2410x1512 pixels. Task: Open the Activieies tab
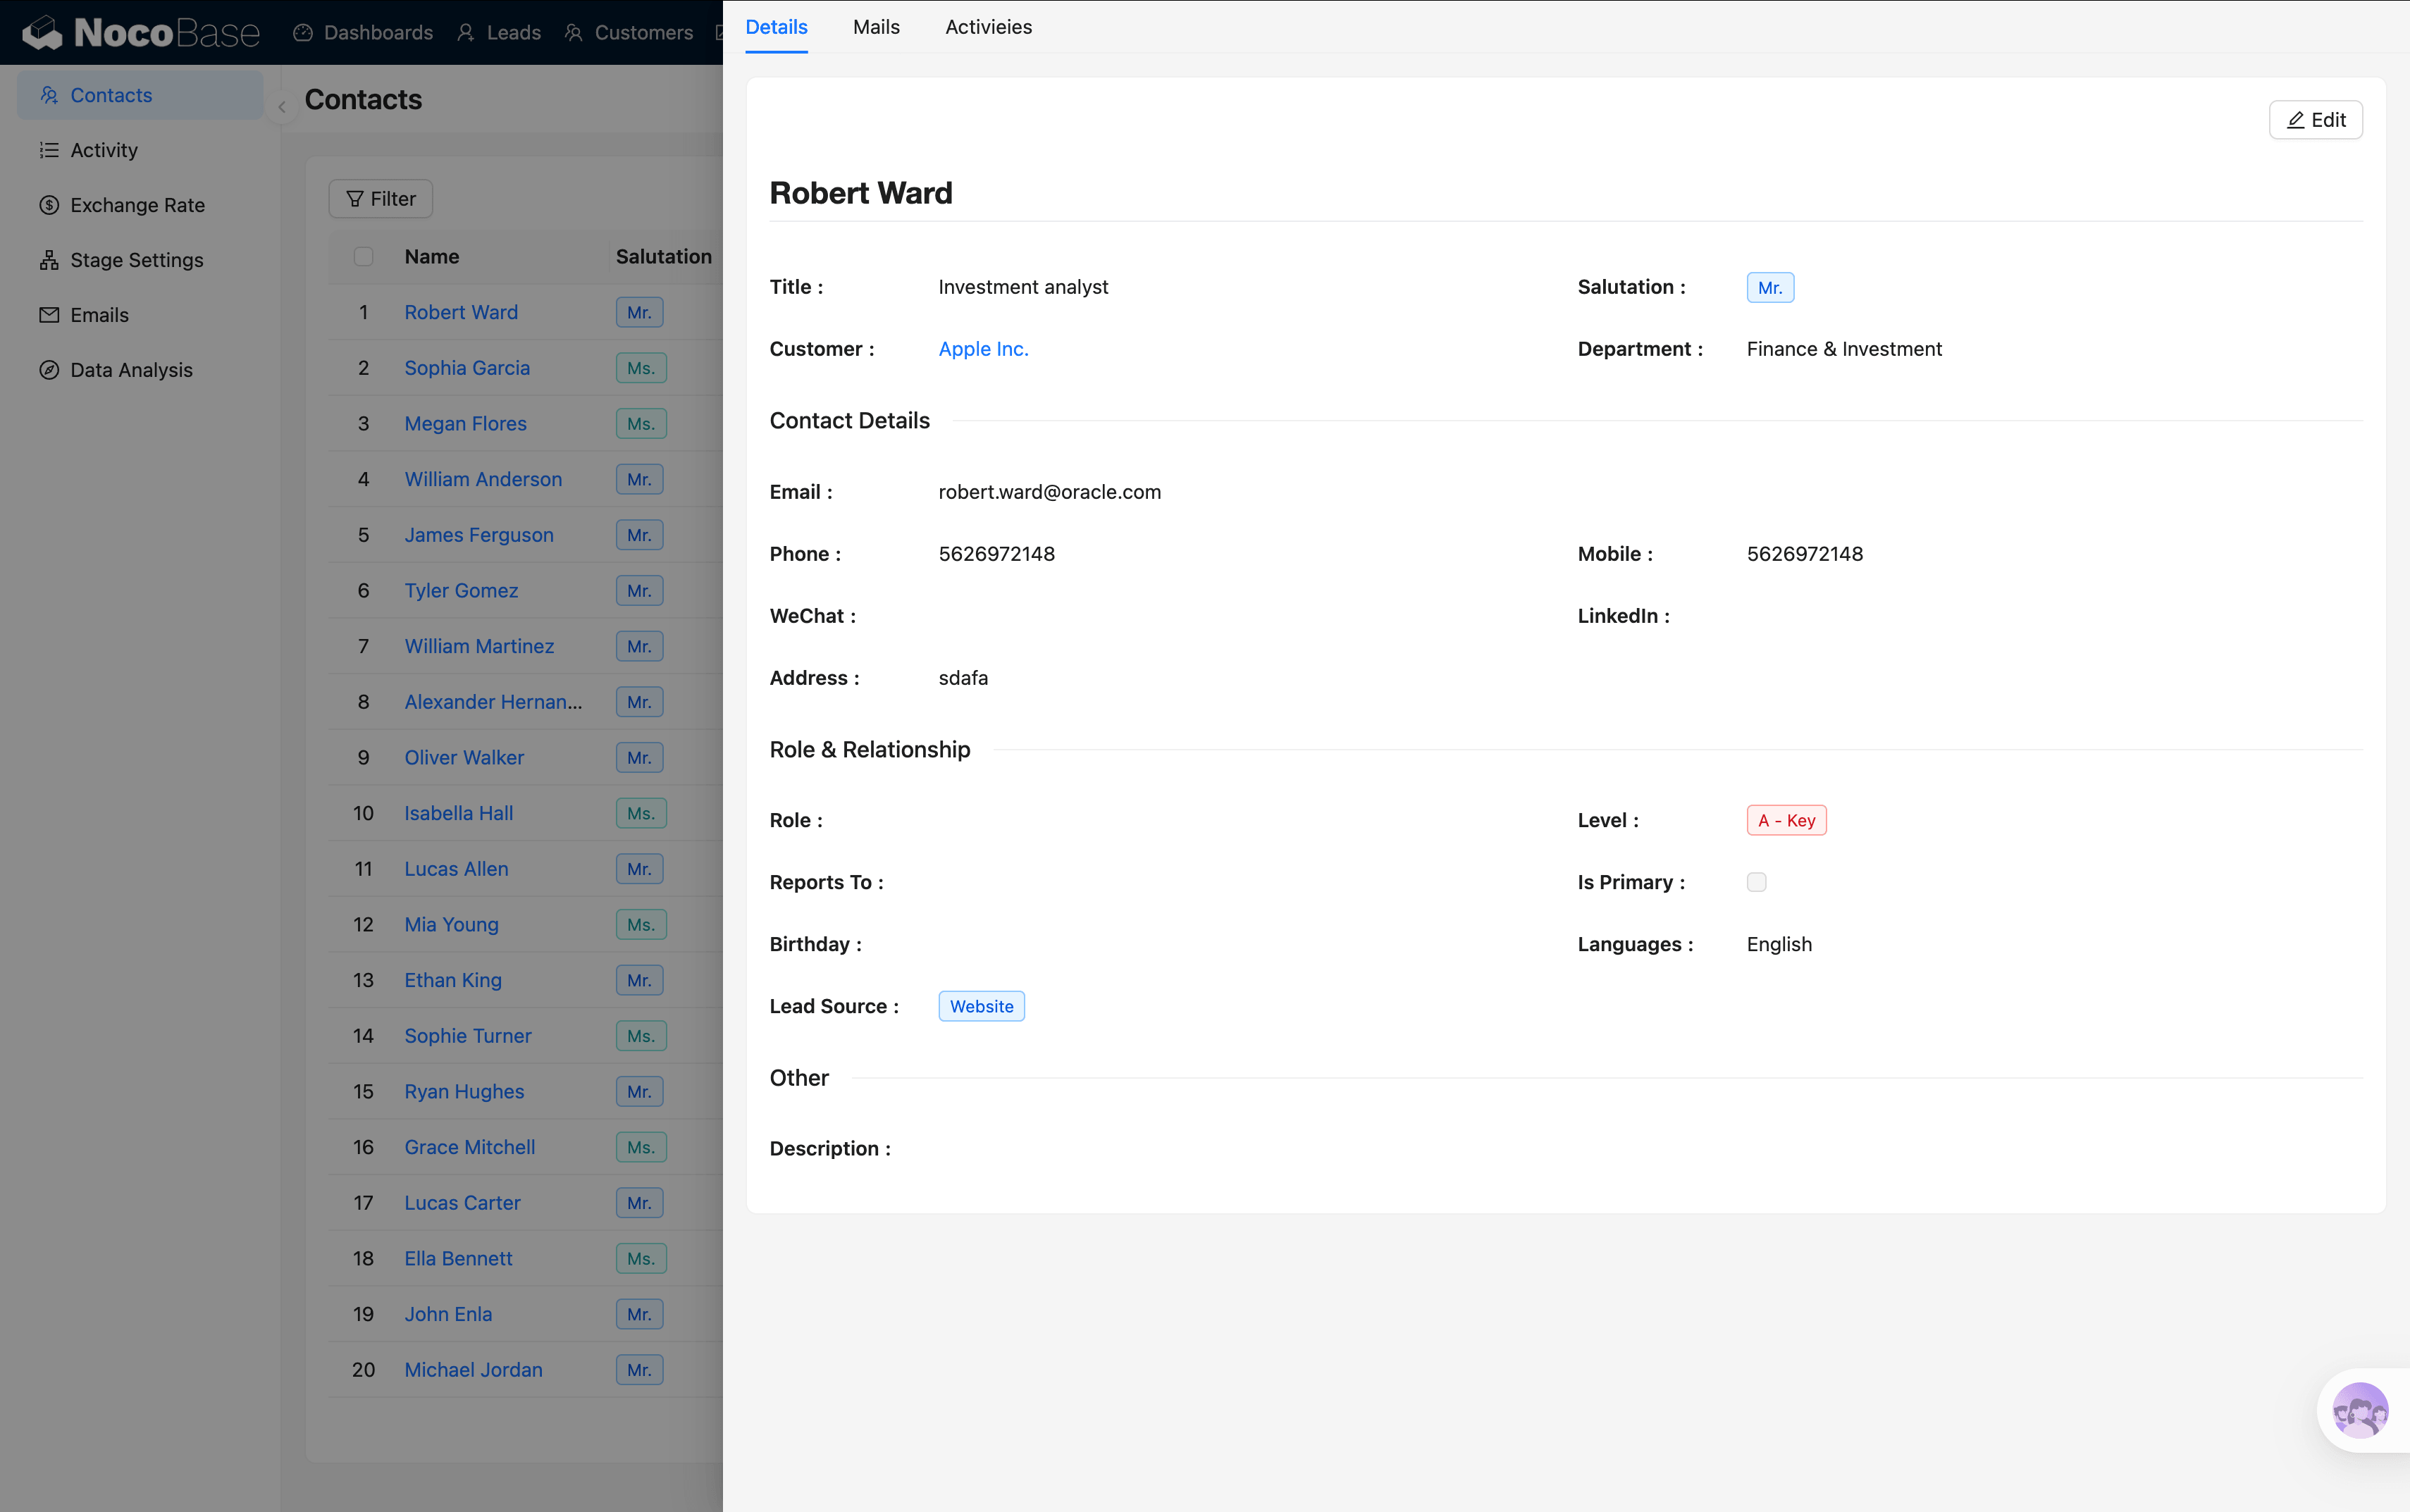click(988, 27)
